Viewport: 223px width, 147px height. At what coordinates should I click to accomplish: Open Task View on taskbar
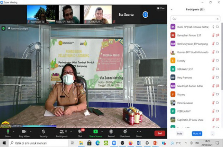pyautogui.click(x=72, y=143)
